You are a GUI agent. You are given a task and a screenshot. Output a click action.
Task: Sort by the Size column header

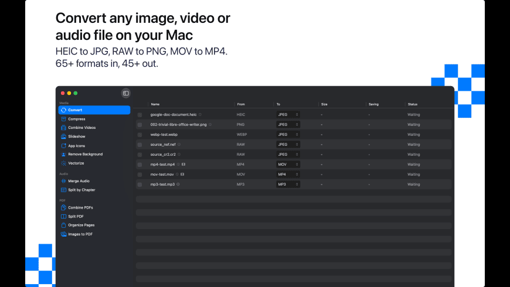click(x=324, y=104)
